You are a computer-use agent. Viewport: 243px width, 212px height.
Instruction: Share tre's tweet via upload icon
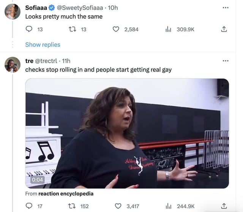(x=224, y=206)
